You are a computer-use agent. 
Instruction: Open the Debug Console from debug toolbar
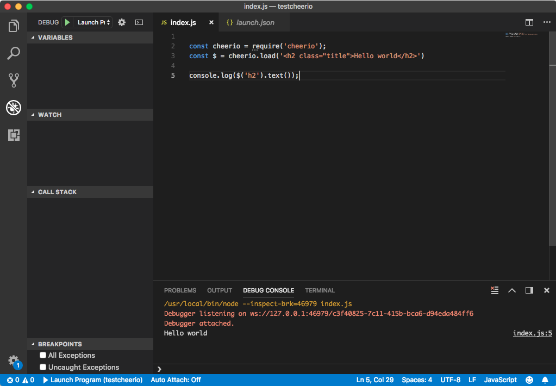pyautogui.click(x=139, y=22)
